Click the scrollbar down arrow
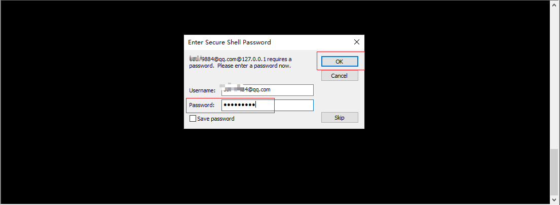Viewport: 560px width, 205px height. coord(554,200)
